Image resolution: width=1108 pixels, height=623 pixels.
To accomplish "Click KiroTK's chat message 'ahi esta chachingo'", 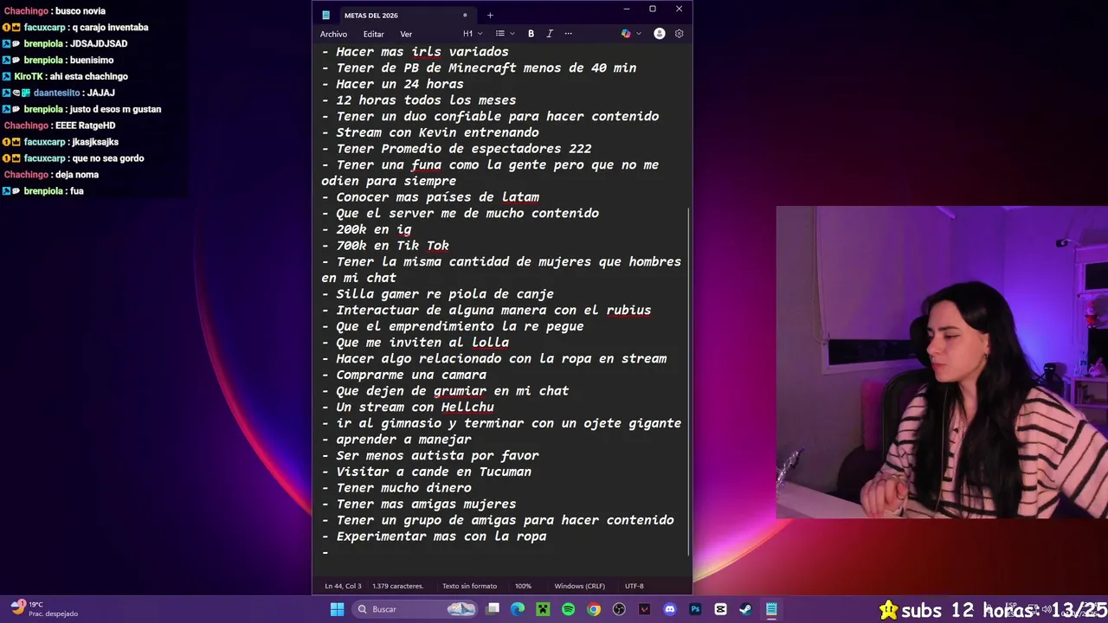I will (88, 76).
